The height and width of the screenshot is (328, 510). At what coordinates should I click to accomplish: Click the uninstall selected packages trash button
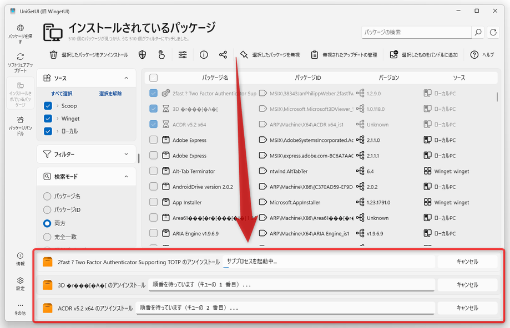89,55
